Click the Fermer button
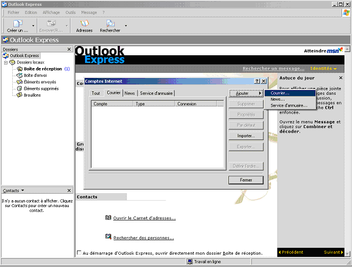This screenshot has height=267, width=352. (246, 180)
